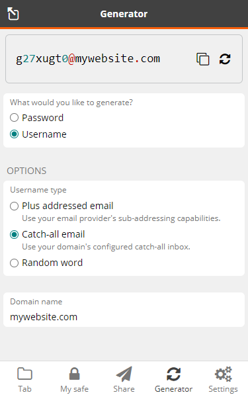Open Settings gears icon
Image resolution: width=248 pixels, height=397 pixels.
(x=224, y=374)
